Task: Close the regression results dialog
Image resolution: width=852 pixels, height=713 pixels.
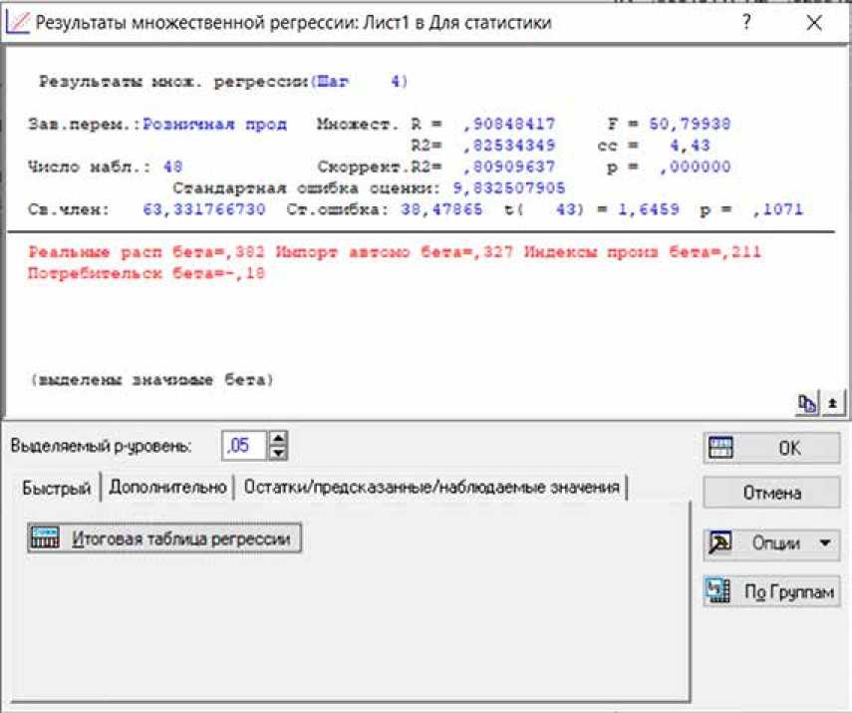Action: pyautogui.click(x=814, y=23)
